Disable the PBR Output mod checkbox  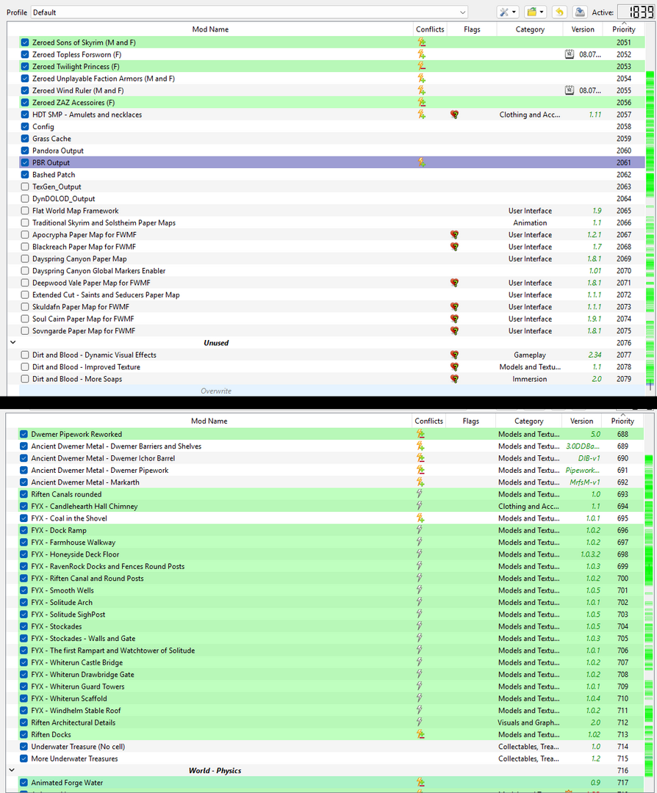pos(25,163)
